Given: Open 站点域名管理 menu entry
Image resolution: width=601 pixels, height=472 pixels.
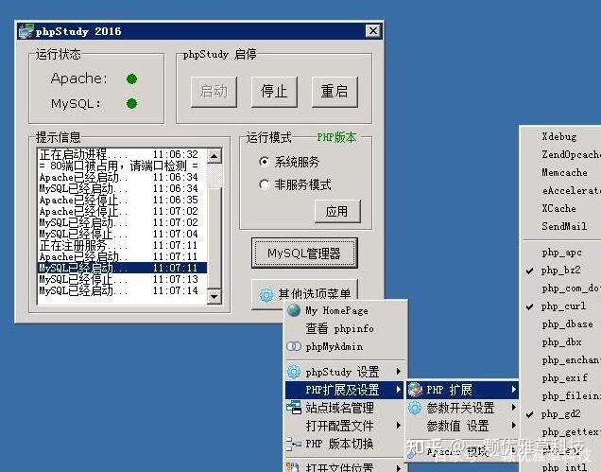Looking at the screenshot, I should point(344,408).
